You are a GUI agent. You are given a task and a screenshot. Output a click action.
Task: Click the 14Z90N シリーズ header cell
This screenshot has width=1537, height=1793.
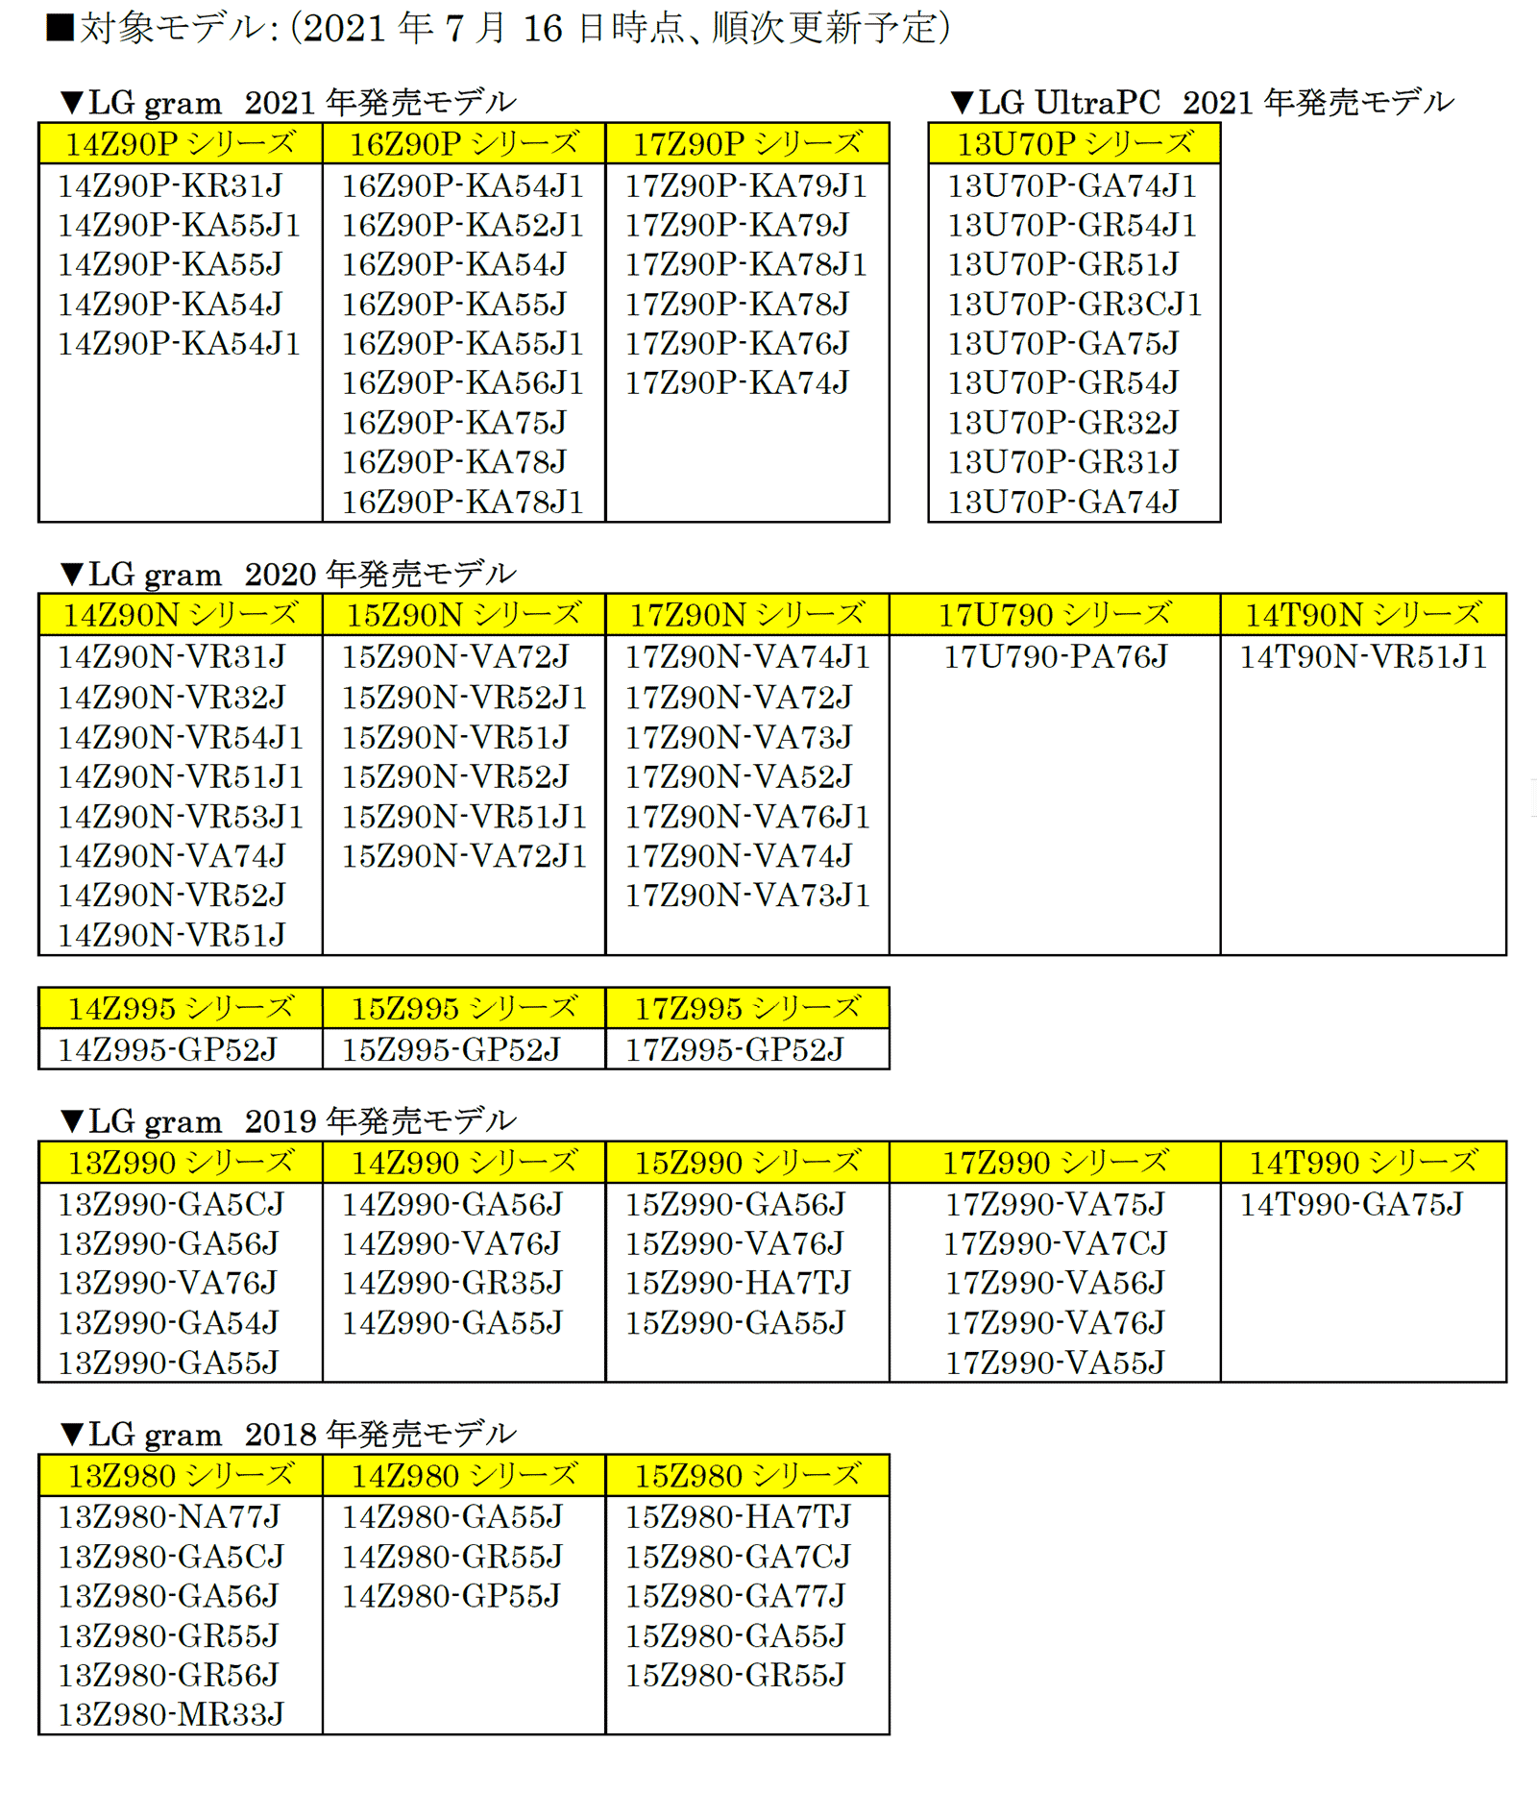coord(181,615)
